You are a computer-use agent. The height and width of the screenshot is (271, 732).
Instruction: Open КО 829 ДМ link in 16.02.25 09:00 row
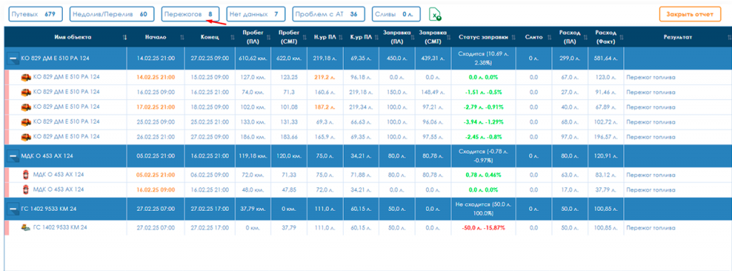point(66,92)
